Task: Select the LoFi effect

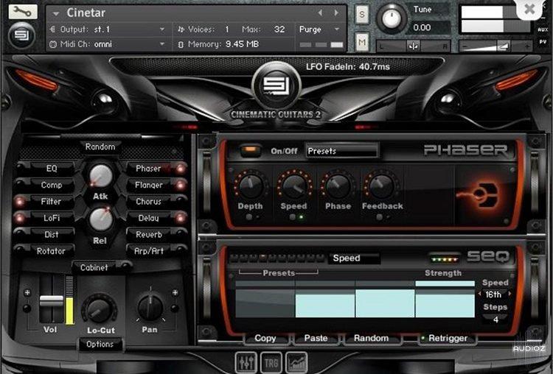Action: click(x=52, y=218)
